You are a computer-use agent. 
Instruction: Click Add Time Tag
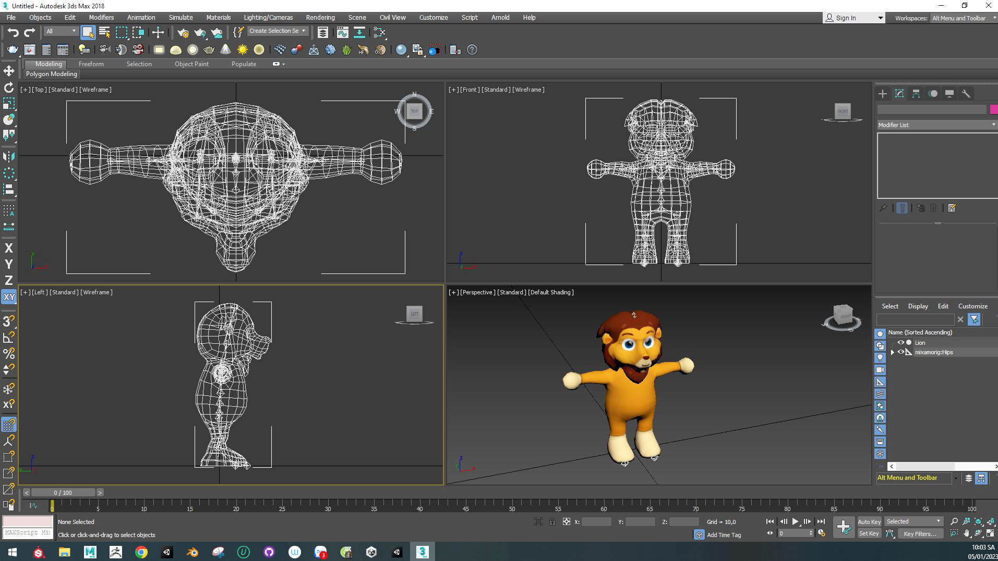point(724,535)
